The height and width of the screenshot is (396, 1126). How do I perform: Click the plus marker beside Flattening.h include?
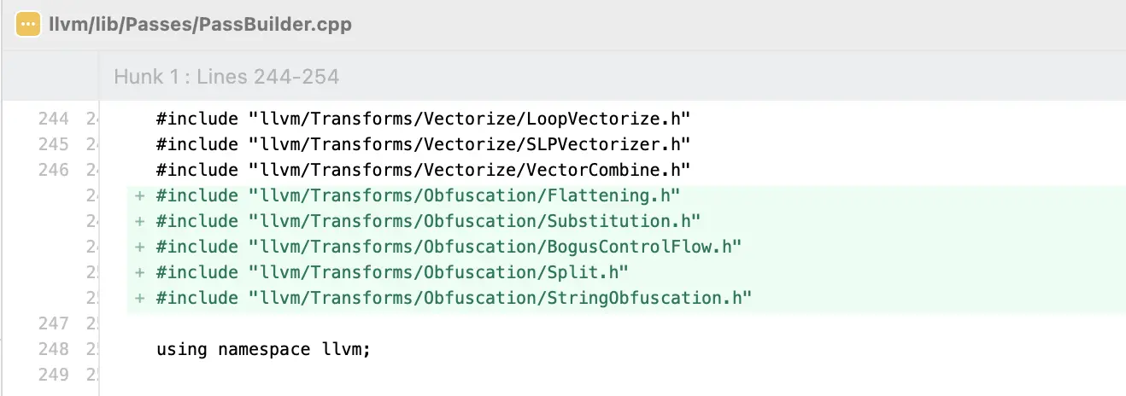(x=139, y=195)
